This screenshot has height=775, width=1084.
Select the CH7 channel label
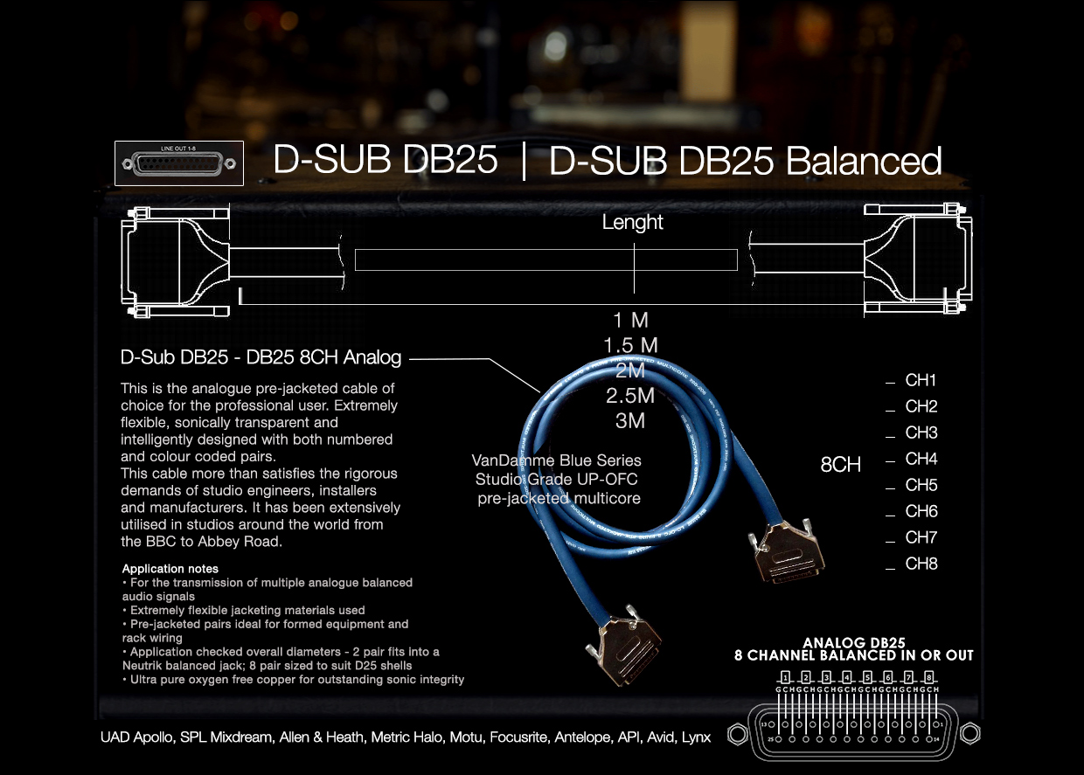click(x=921, y=537)
